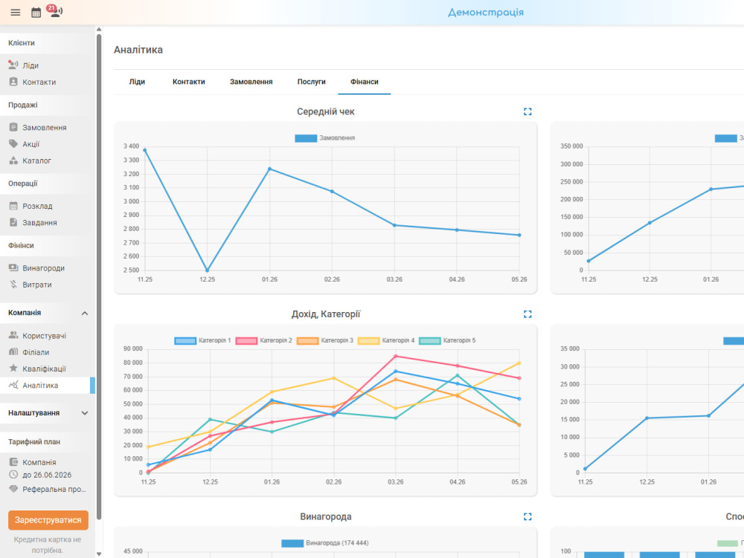Image resolution: width=744 pixels, height=558 pixels.
Task: Toggle Замовлення series in Середній чек legend
Action: tap(324, 138)
